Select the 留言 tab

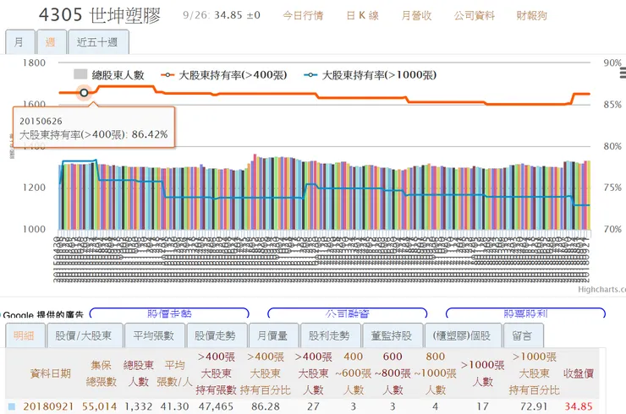523,335
